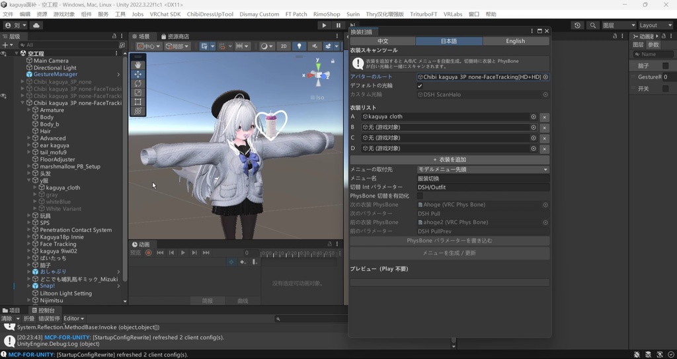Select the Scale tool in scene toolbar
The width and height of the screenshot is (677, 359).
pos(138,93)
